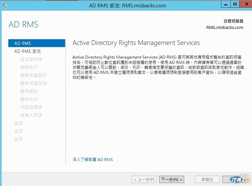This screenshot has width=252, height=186.
Task: Click the 叢集位址 step
Action: pos(29,99)
